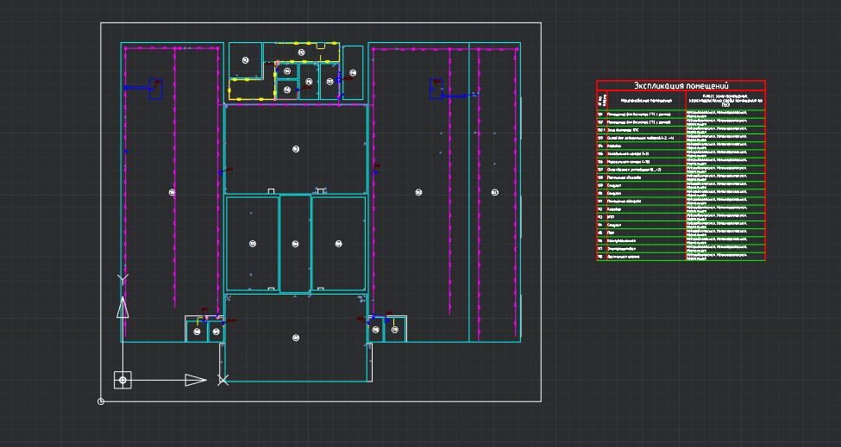Pick room marker in far-right narrow hall

pos(494,192)
